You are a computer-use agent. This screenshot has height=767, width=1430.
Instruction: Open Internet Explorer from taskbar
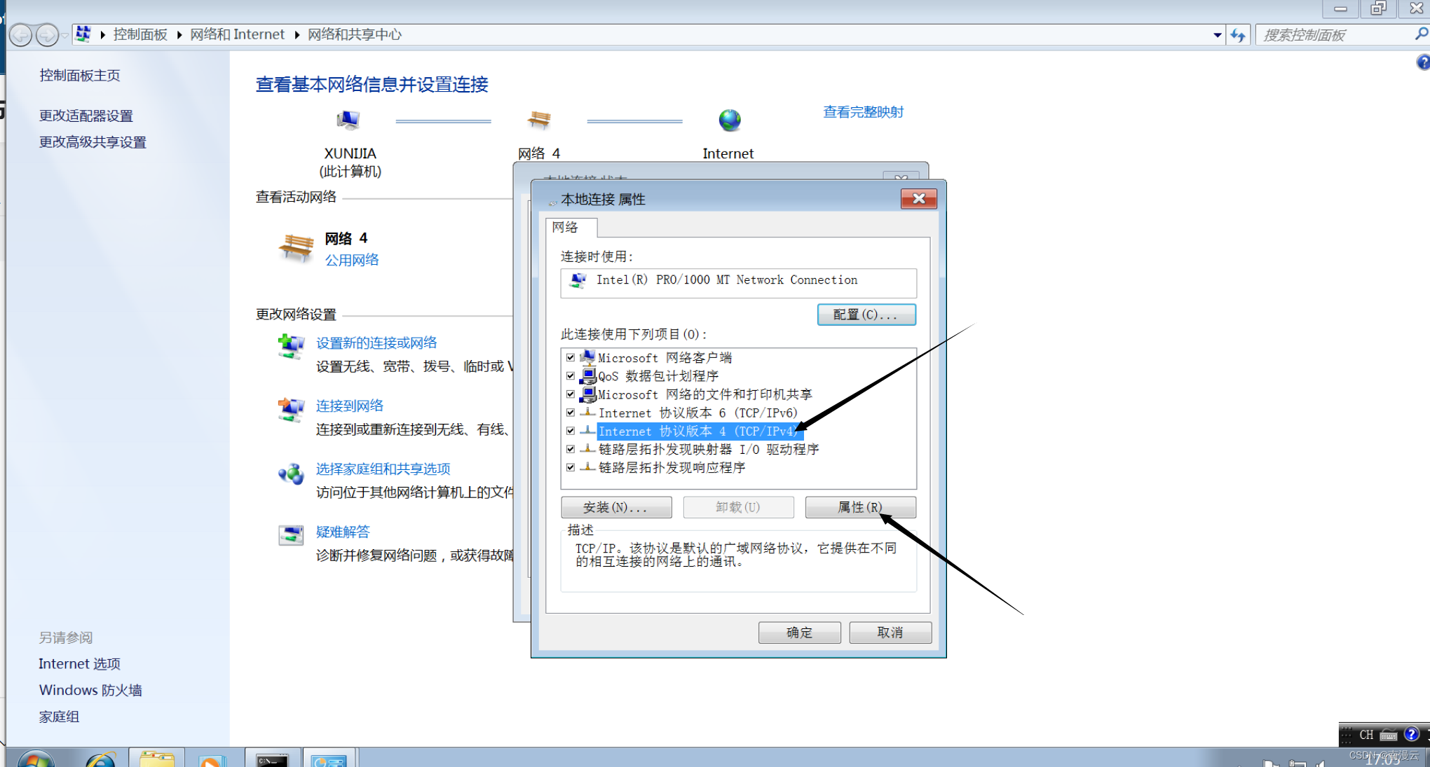pos(100,759)
